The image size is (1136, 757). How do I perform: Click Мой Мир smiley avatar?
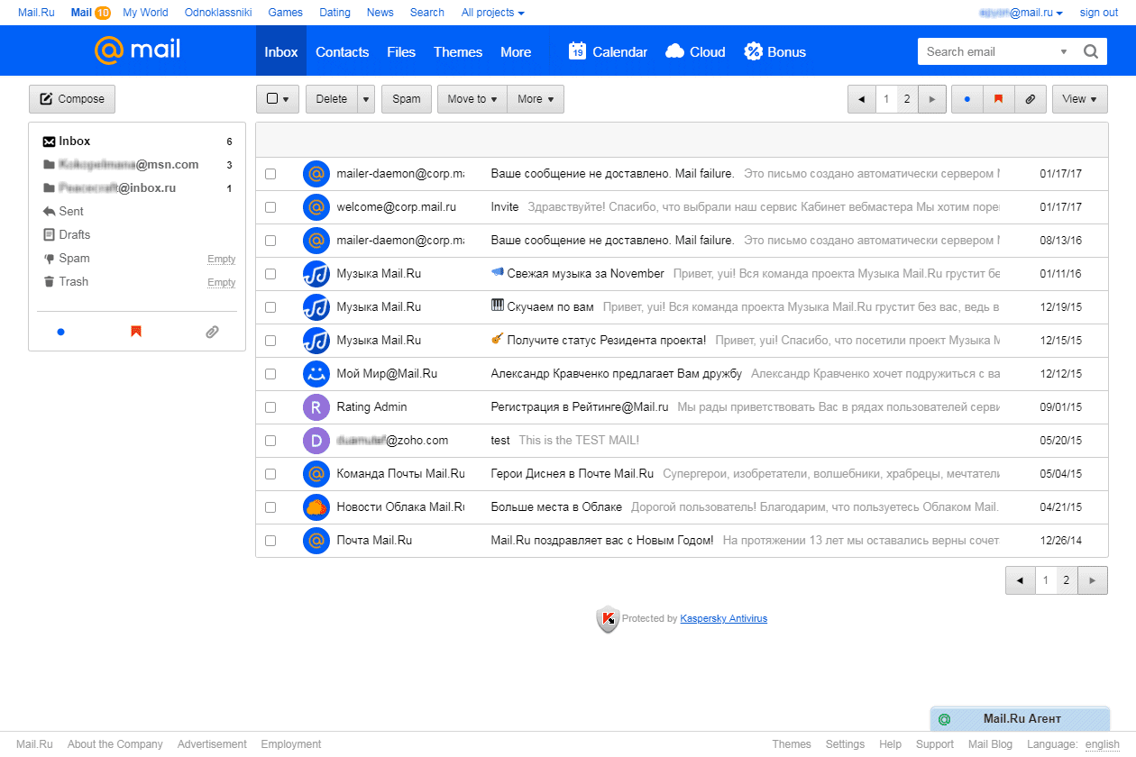click(316, 374)
